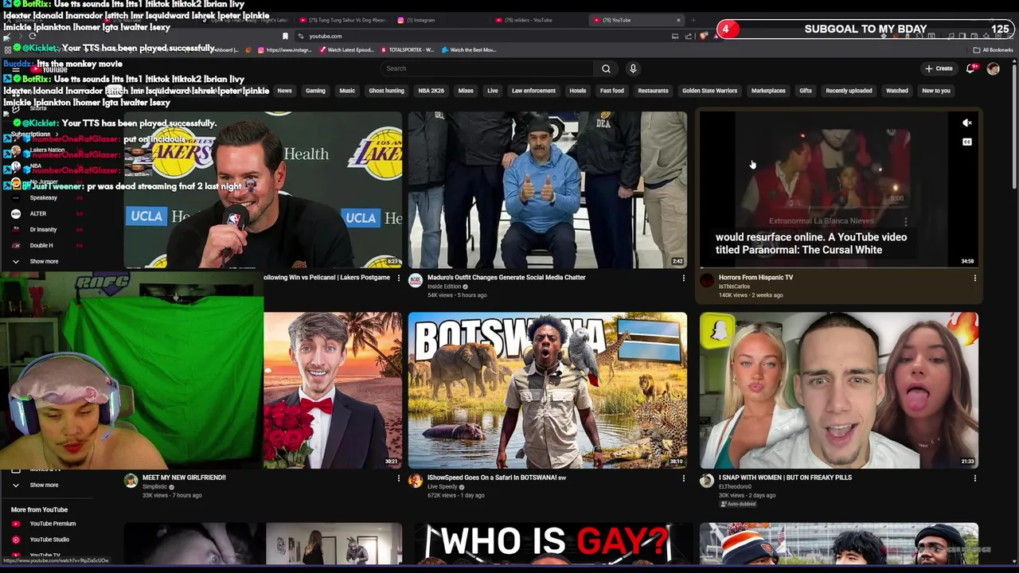Select the Restaurants filter chip
This screenshot has height=573, width=1019.
click(653, 91)
